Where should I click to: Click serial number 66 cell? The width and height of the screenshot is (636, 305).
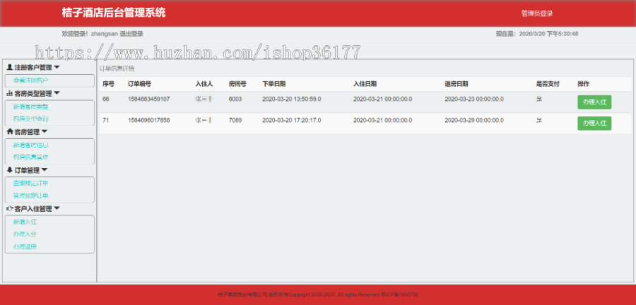click(106, 99)
